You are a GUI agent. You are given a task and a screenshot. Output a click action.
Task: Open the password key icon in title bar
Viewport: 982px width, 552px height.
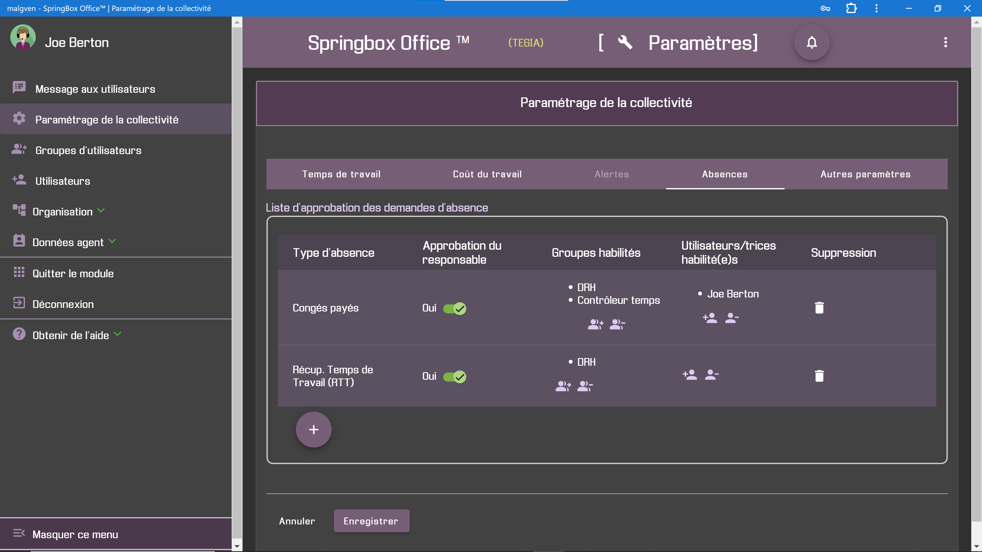[x=825, y=8]
